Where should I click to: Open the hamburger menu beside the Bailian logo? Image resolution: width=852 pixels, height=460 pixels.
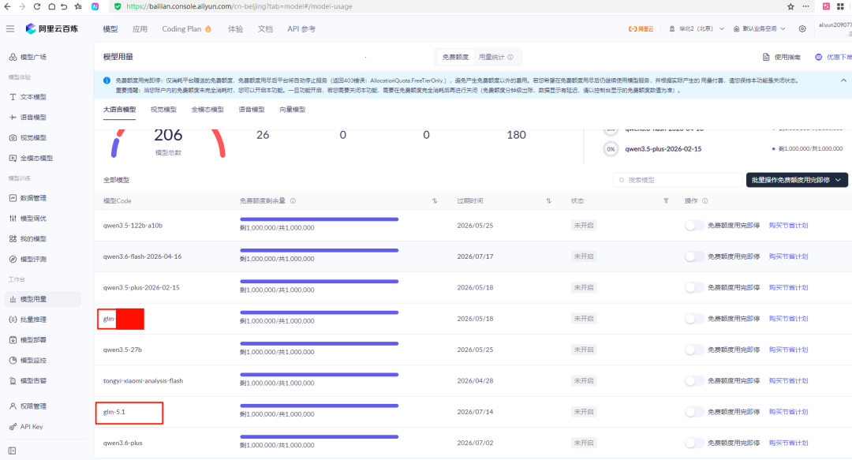tap(10, 29)
